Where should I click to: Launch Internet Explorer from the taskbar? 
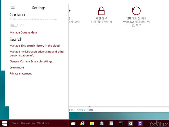point(82,123)
